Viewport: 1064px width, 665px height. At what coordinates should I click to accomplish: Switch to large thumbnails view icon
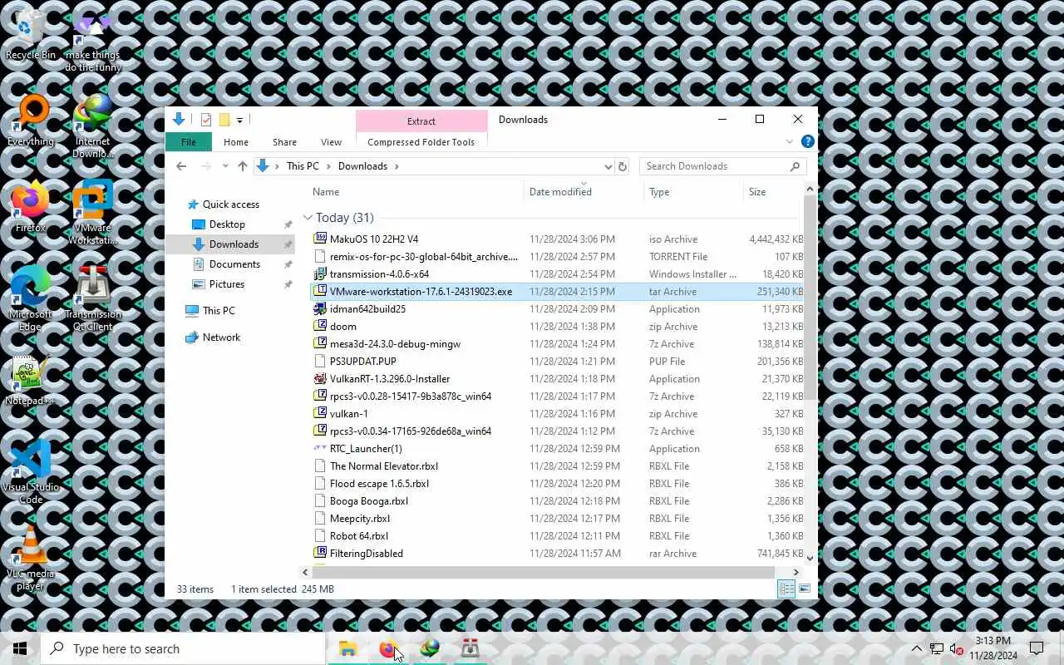(804, 589)
